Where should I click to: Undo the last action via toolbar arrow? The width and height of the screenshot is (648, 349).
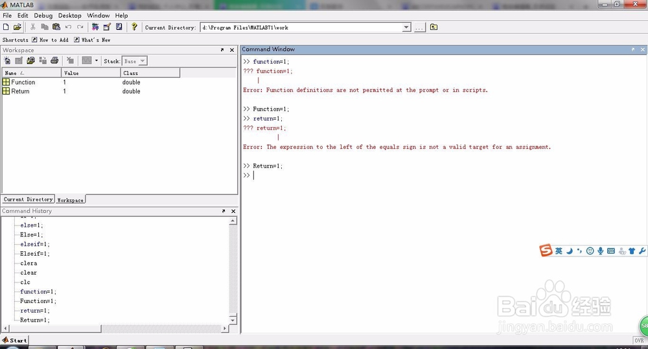point(68,27)
